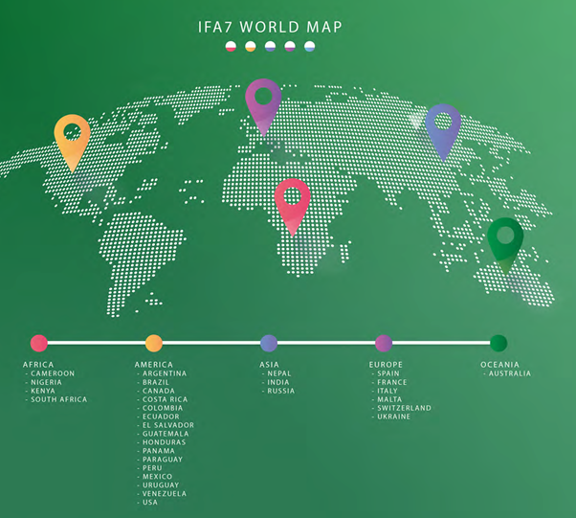Click GUATEMALA in the America list
This screenshot has height=518, width=576.
166,434
